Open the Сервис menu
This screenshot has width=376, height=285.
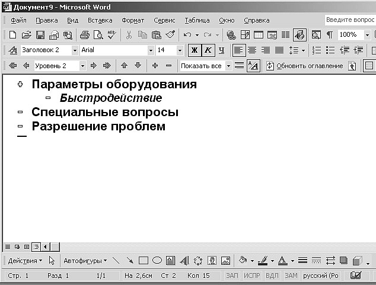pos(164,20)
